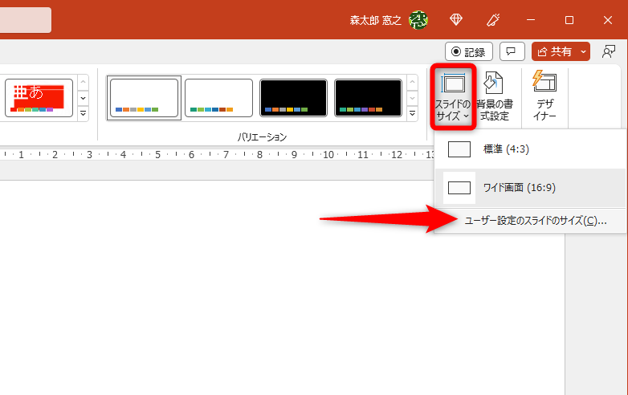Click the presence person icon under the close button
628x395 pixels.
click(x=609, y=51)
